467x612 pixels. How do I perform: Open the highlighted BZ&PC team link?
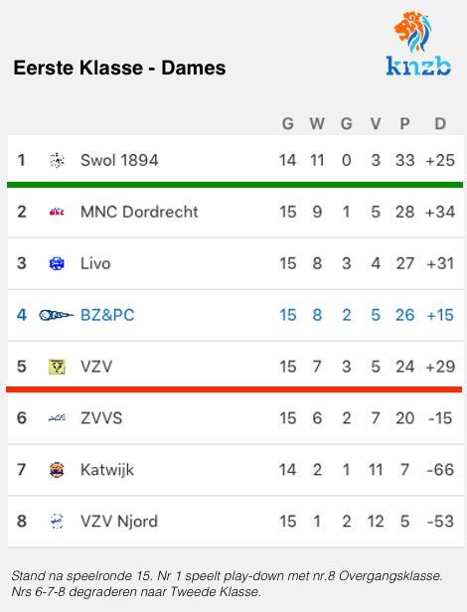click(107, 315)
